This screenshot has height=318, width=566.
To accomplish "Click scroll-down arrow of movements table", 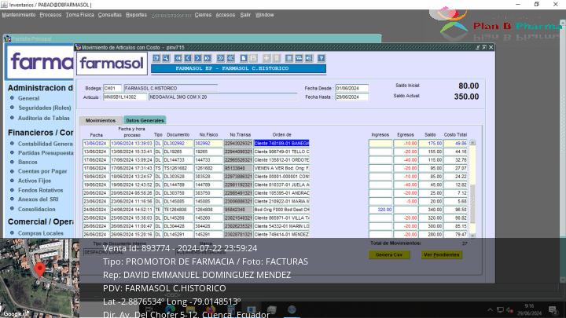I will (472, 235).
